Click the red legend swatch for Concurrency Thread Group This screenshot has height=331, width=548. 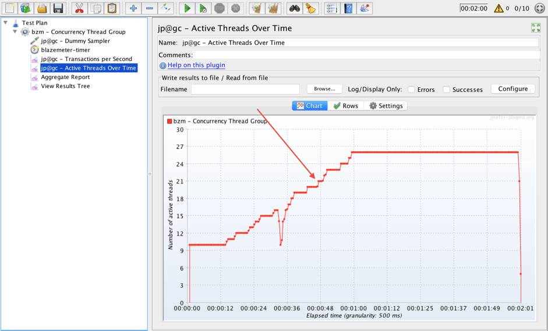[169, 121]
